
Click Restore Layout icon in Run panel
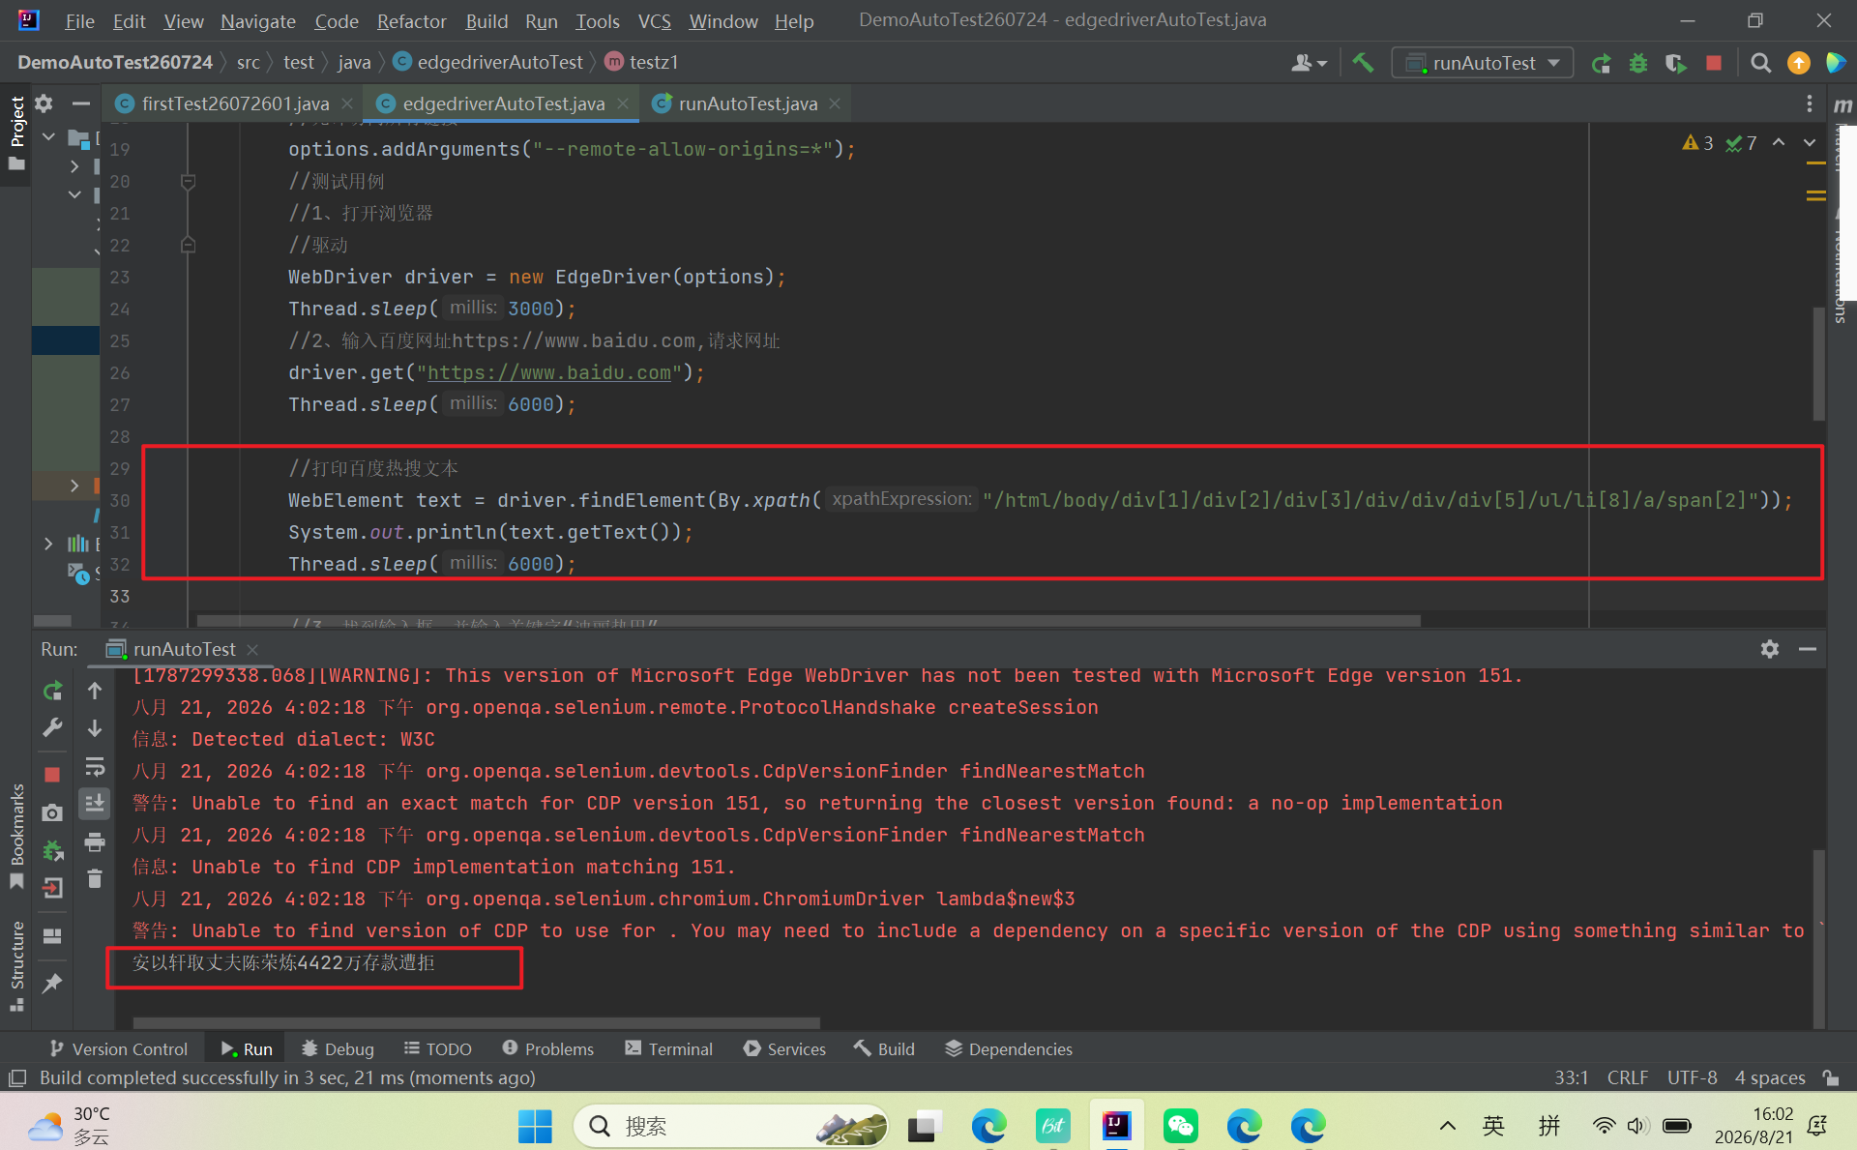coord(52,935)
